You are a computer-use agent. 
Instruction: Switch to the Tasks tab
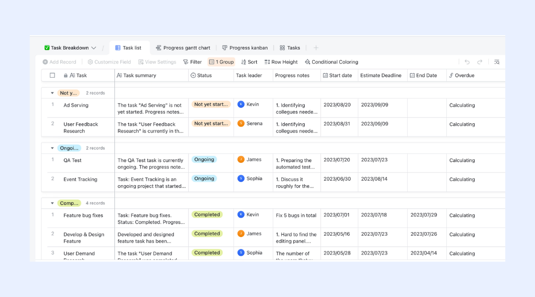[290, 48]
